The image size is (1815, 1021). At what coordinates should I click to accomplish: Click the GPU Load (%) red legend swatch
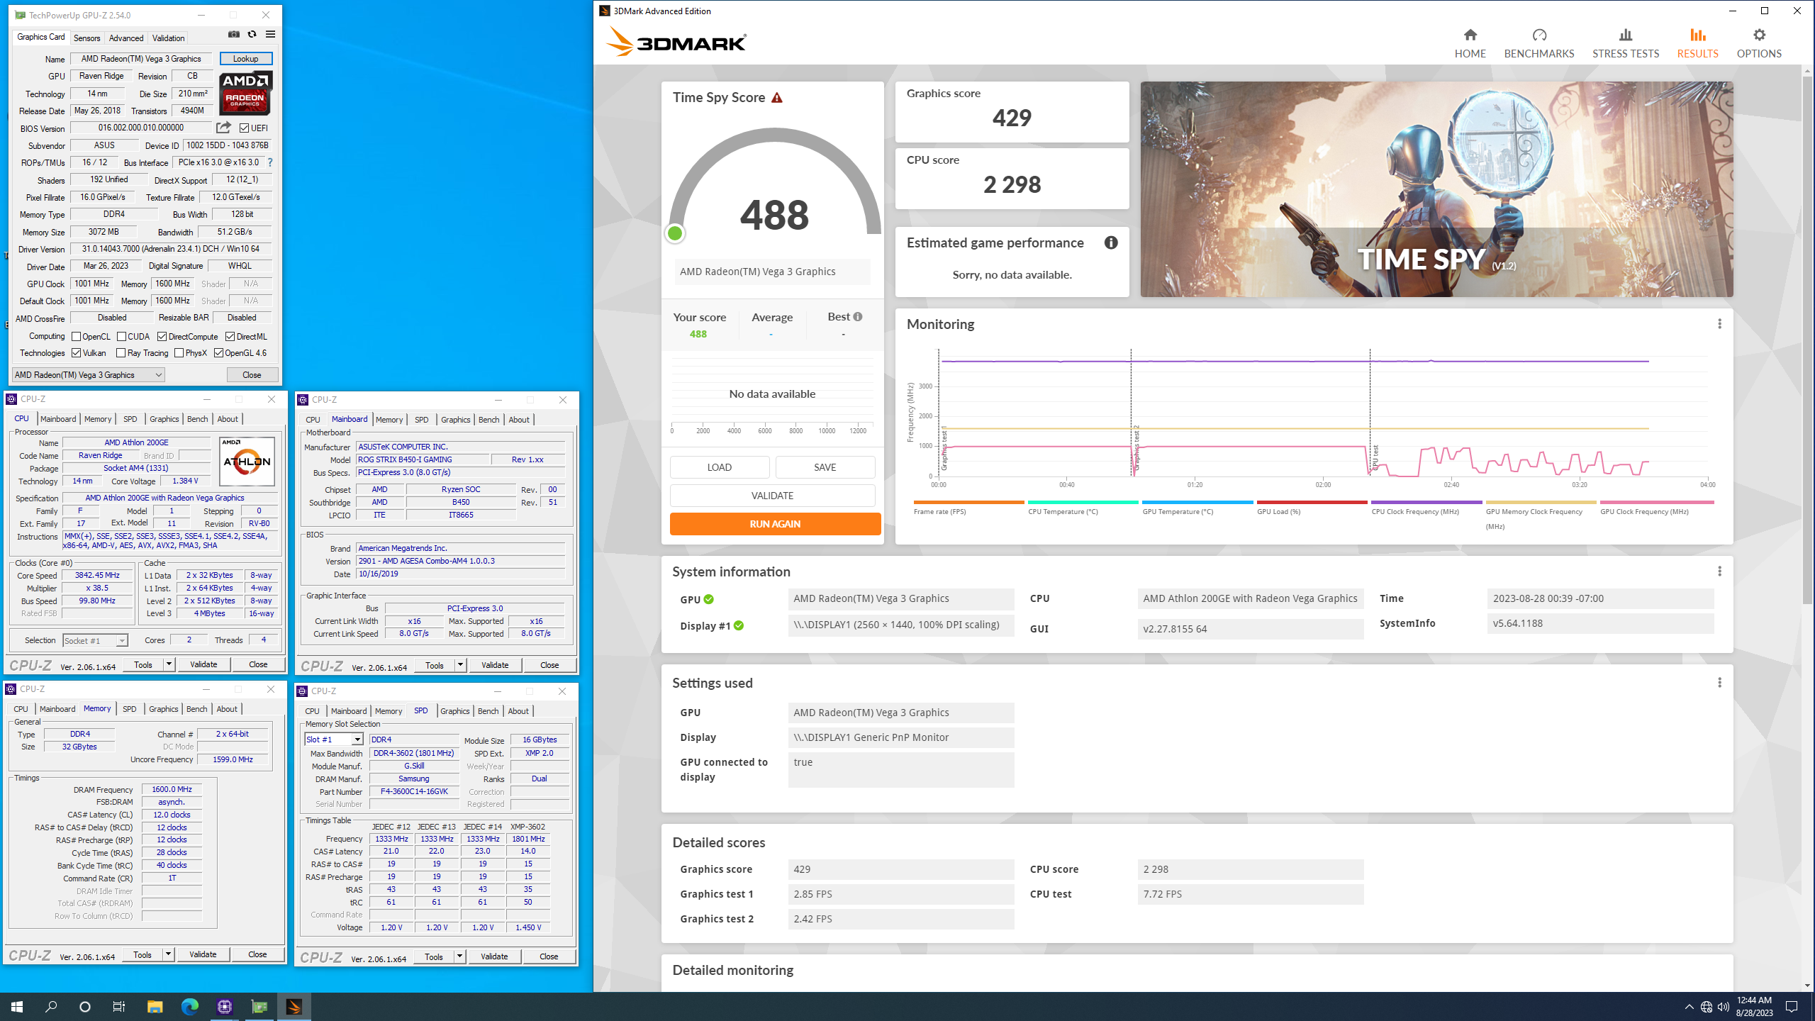(x=1312, y=502)
